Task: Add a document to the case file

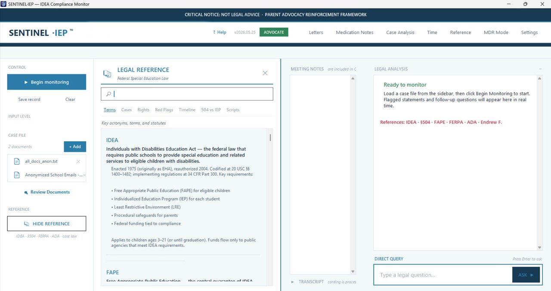Action: [75, 147]
